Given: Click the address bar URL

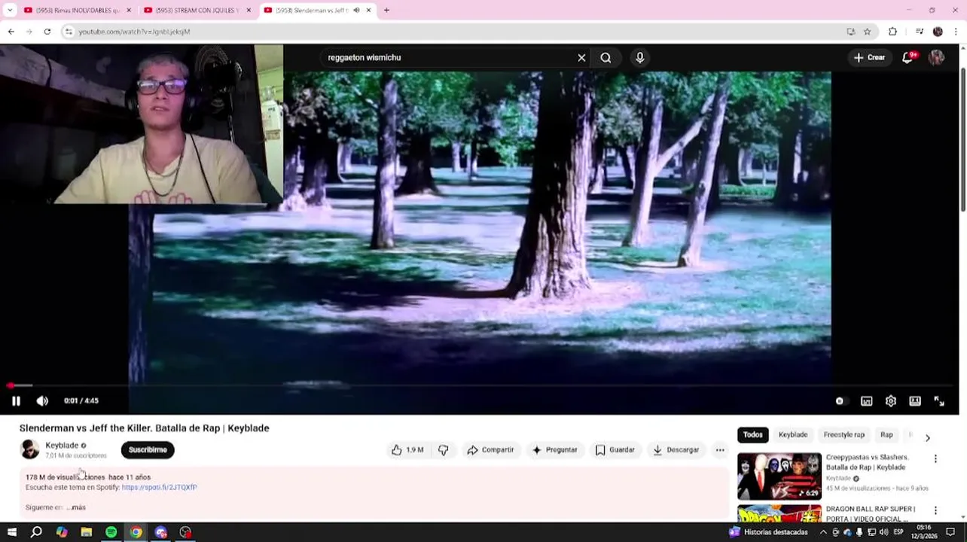Looking at the screenshot, I should (134, 32).
